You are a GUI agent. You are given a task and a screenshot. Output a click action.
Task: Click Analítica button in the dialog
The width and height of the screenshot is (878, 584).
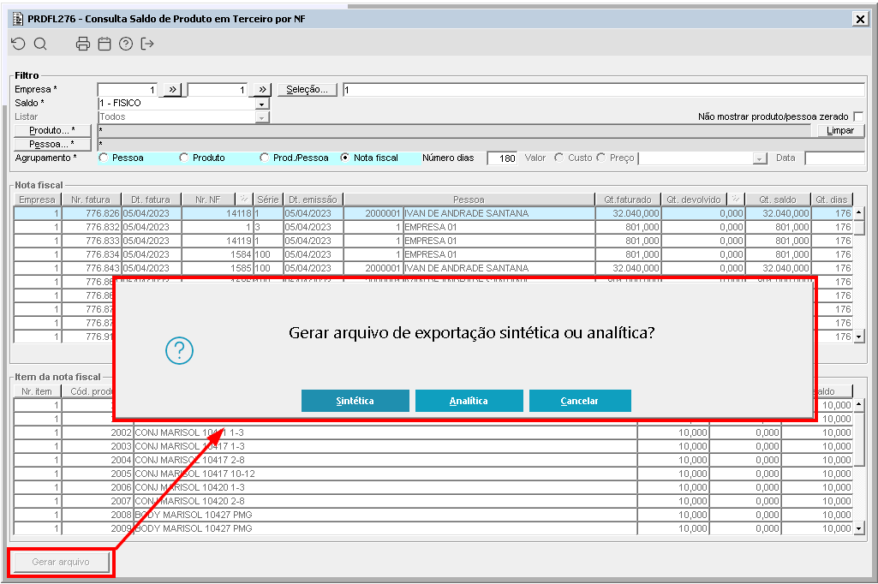click(469, 401)
